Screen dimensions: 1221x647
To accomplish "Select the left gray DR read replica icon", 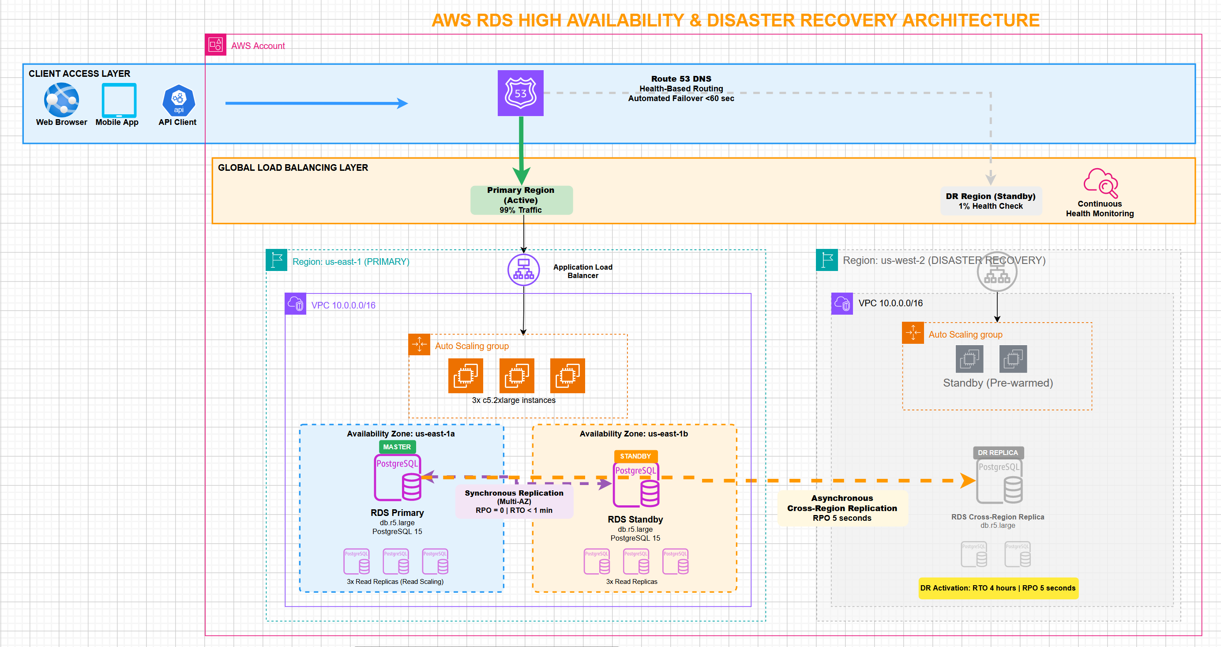I will pyautogui.click(x=974, y=554).
